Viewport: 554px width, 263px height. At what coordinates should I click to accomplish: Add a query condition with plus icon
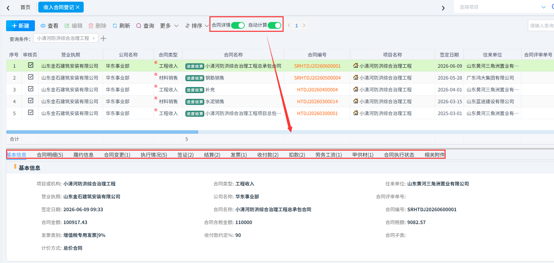103,39
